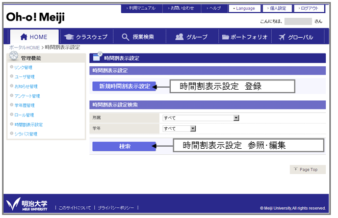The image size is (338, 218).
Task: Click the Page Top button
Action: point(308,170)
